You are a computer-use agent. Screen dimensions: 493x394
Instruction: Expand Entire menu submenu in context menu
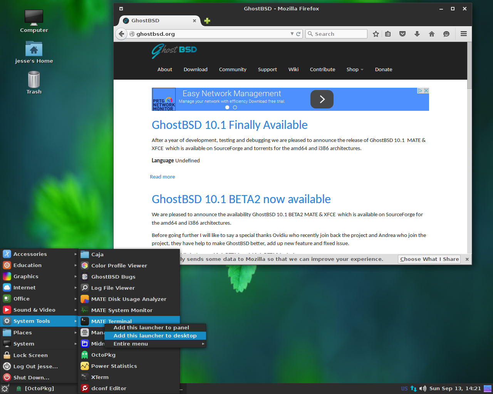pos(155,344)
